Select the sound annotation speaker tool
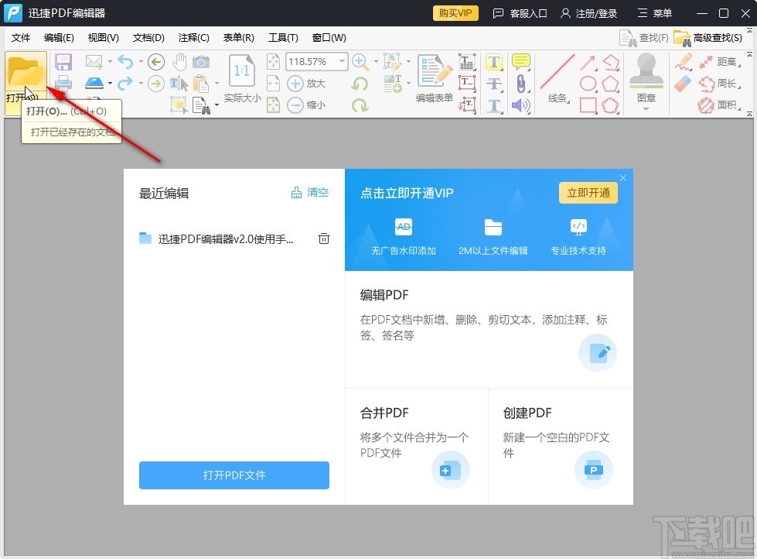This screenshot has width=757, height=559. point(520,105)
